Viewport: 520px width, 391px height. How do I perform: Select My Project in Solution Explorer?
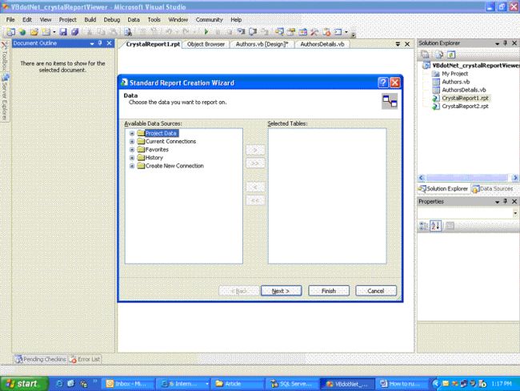(x=454, y=74)
